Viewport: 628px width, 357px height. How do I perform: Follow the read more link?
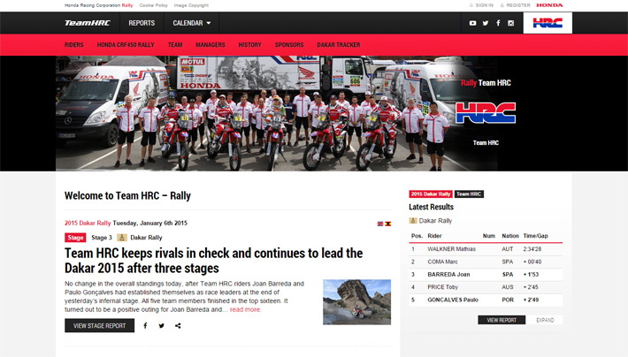245,309
